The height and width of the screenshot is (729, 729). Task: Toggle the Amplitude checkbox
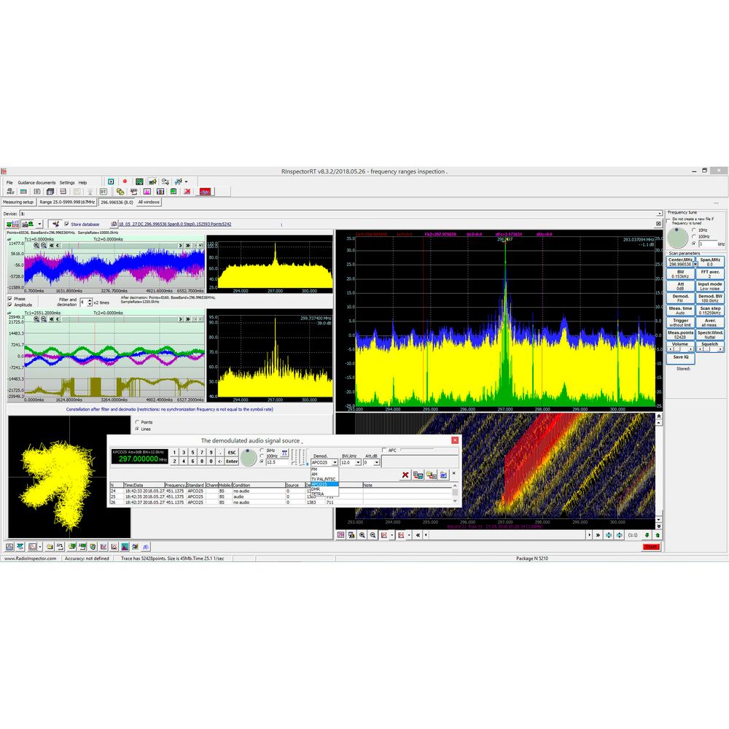coord(9,305)
